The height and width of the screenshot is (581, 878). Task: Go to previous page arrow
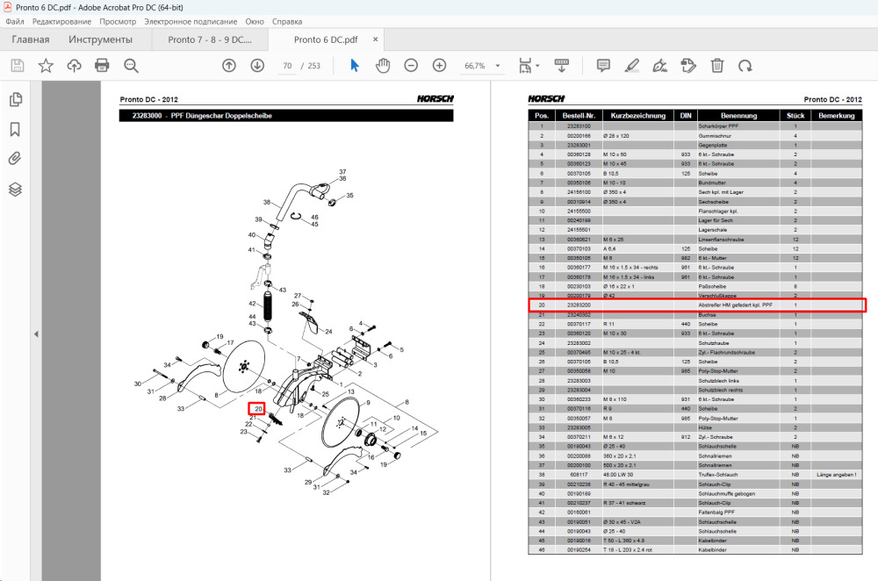click(x=229, y=66)
